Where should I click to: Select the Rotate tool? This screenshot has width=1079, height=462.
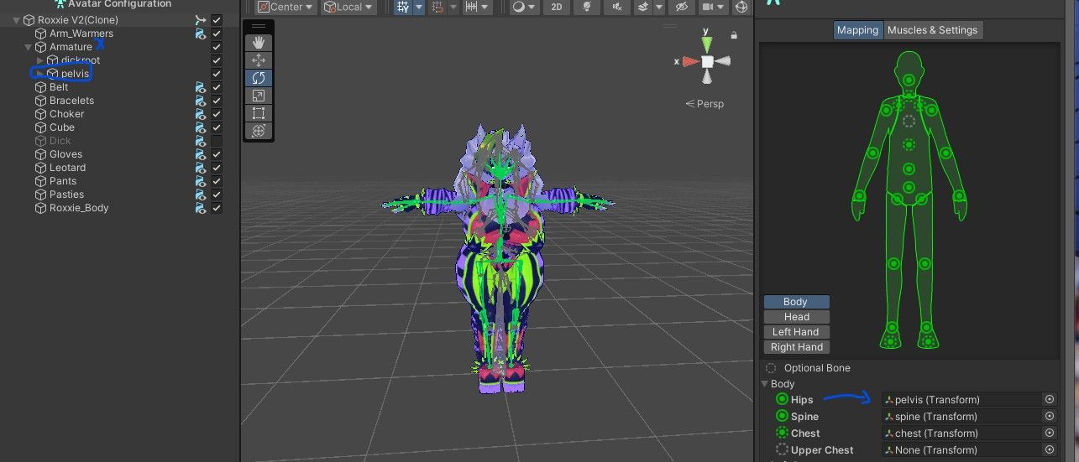(x=259, y=78)
